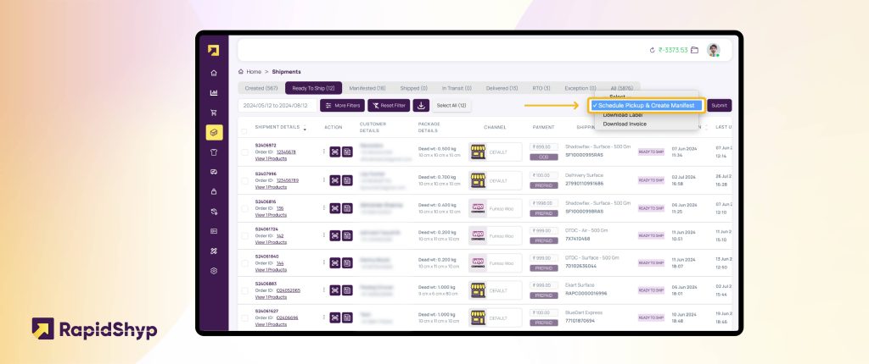Open the date range field 2024/05/12 to 2024/08/12

coord(278,105)
